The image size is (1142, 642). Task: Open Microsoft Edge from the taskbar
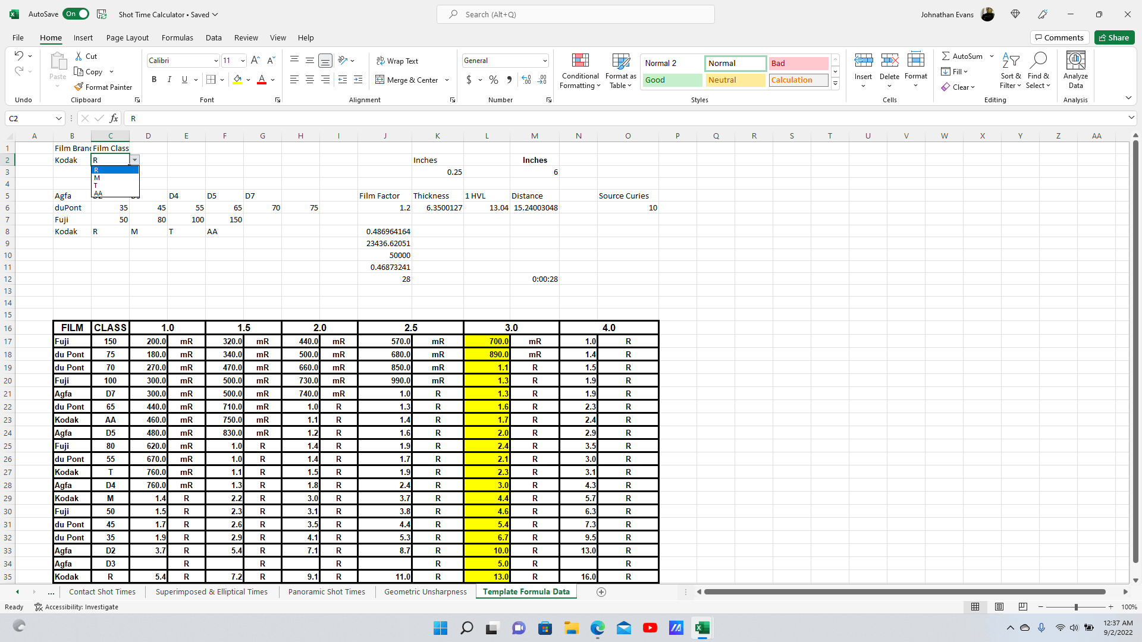point(598,628)
